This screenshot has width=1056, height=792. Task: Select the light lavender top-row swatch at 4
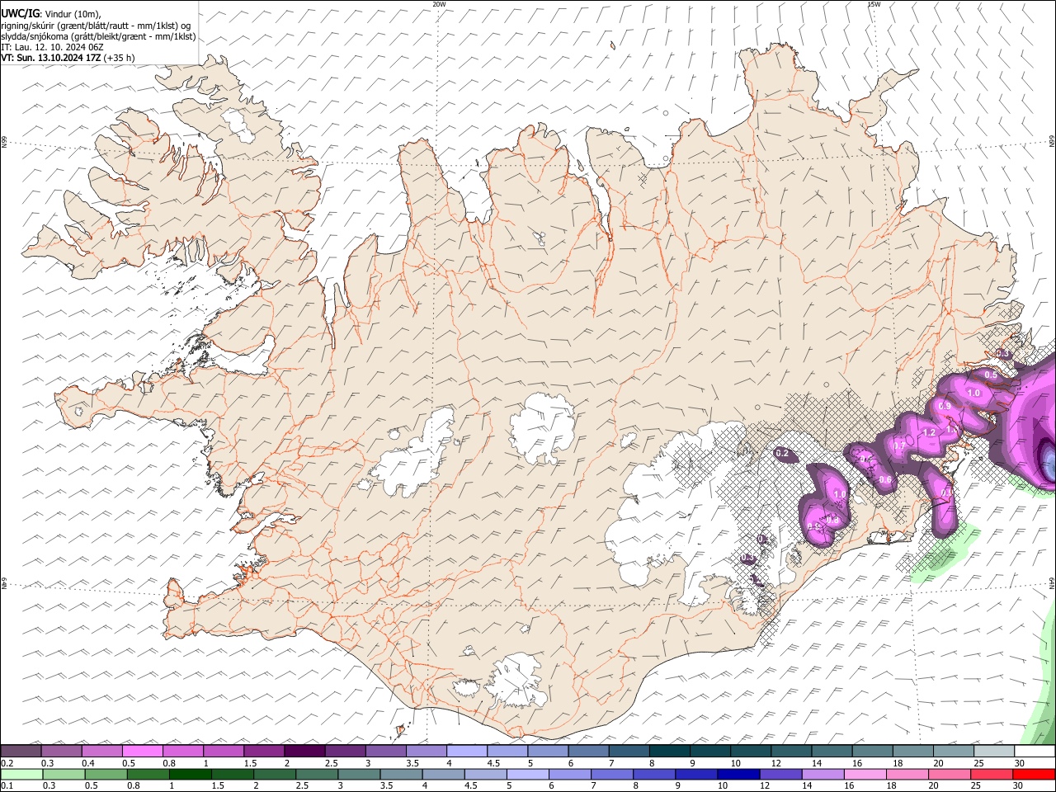coord(467,751)
